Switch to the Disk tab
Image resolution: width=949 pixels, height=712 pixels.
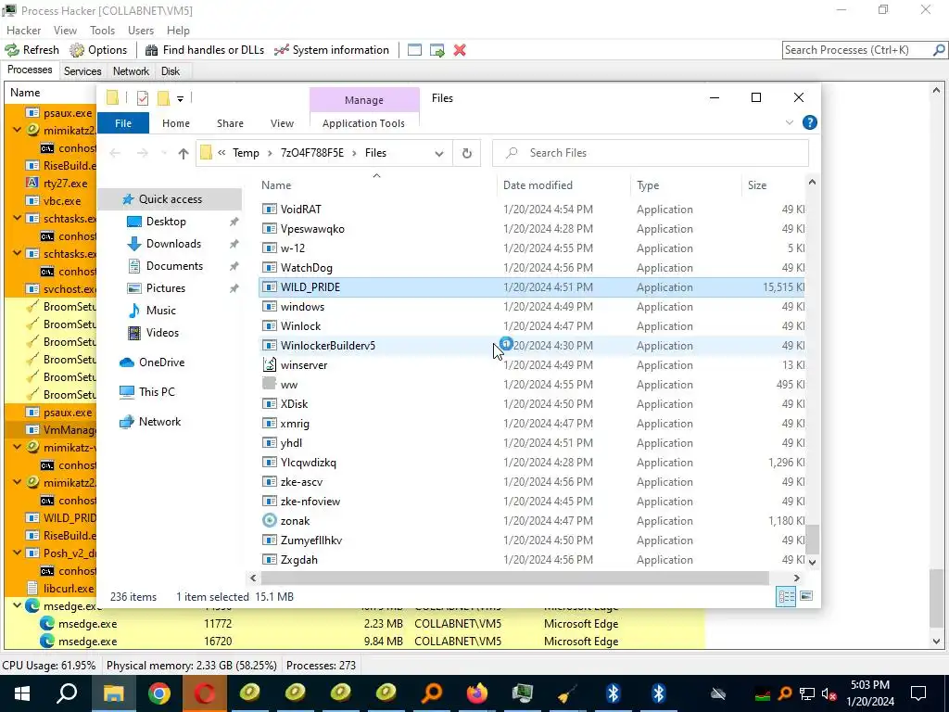coord(171,70)
